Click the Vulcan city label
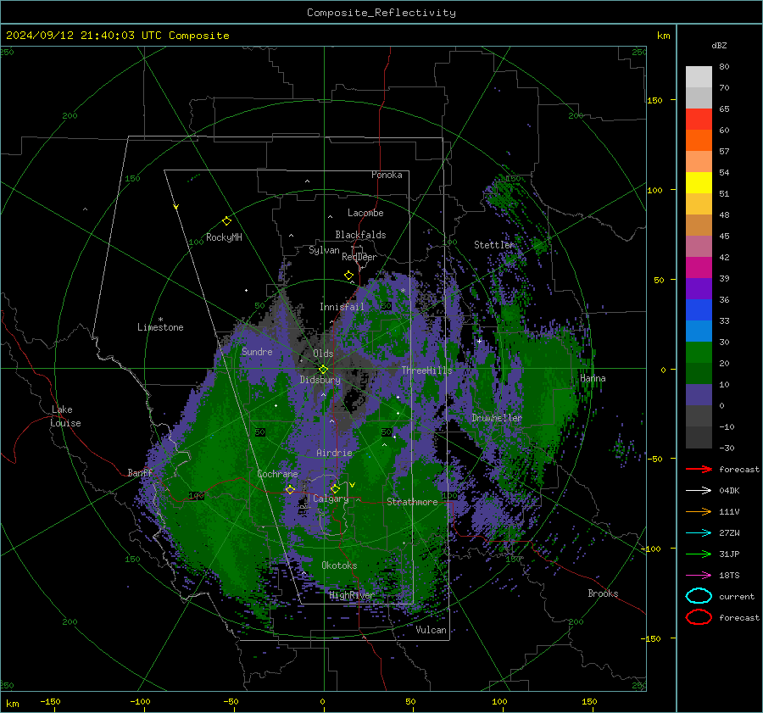Viewport: 763px width, 713px height. click(x=431, y=630)
